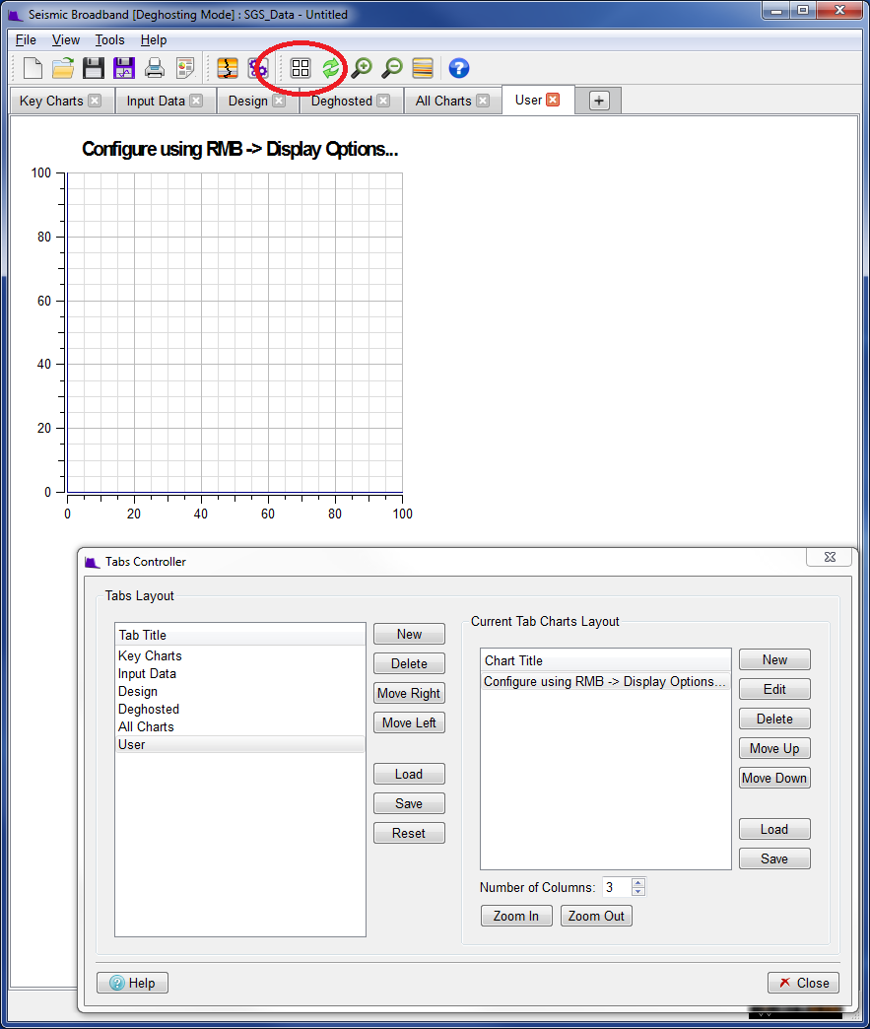Image resolution: width=870 pixels, height=1029 pixels.
Task: Open the File menu
Action: click(26, 40)
